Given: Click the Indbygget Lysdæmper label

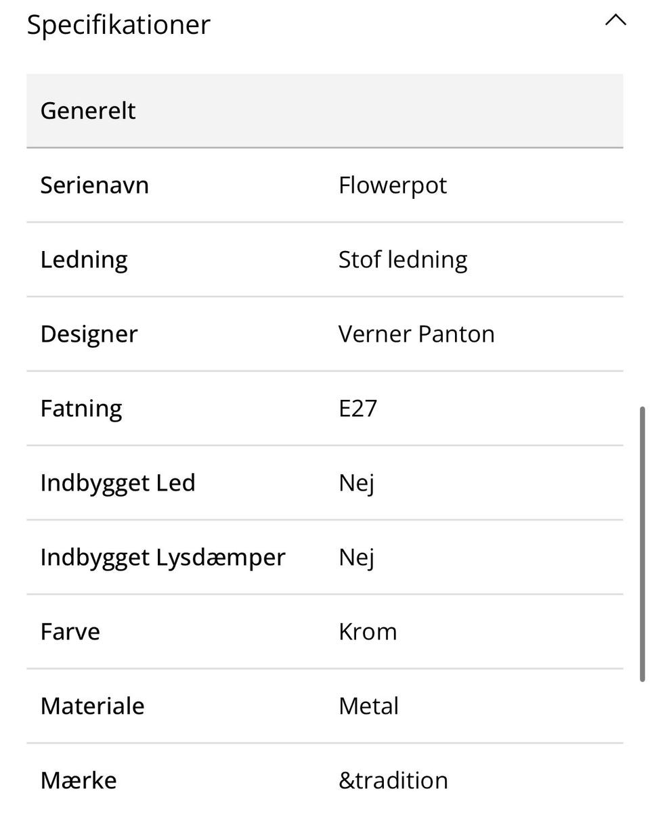Looking at the screenshot, I should tap(162, 557).
